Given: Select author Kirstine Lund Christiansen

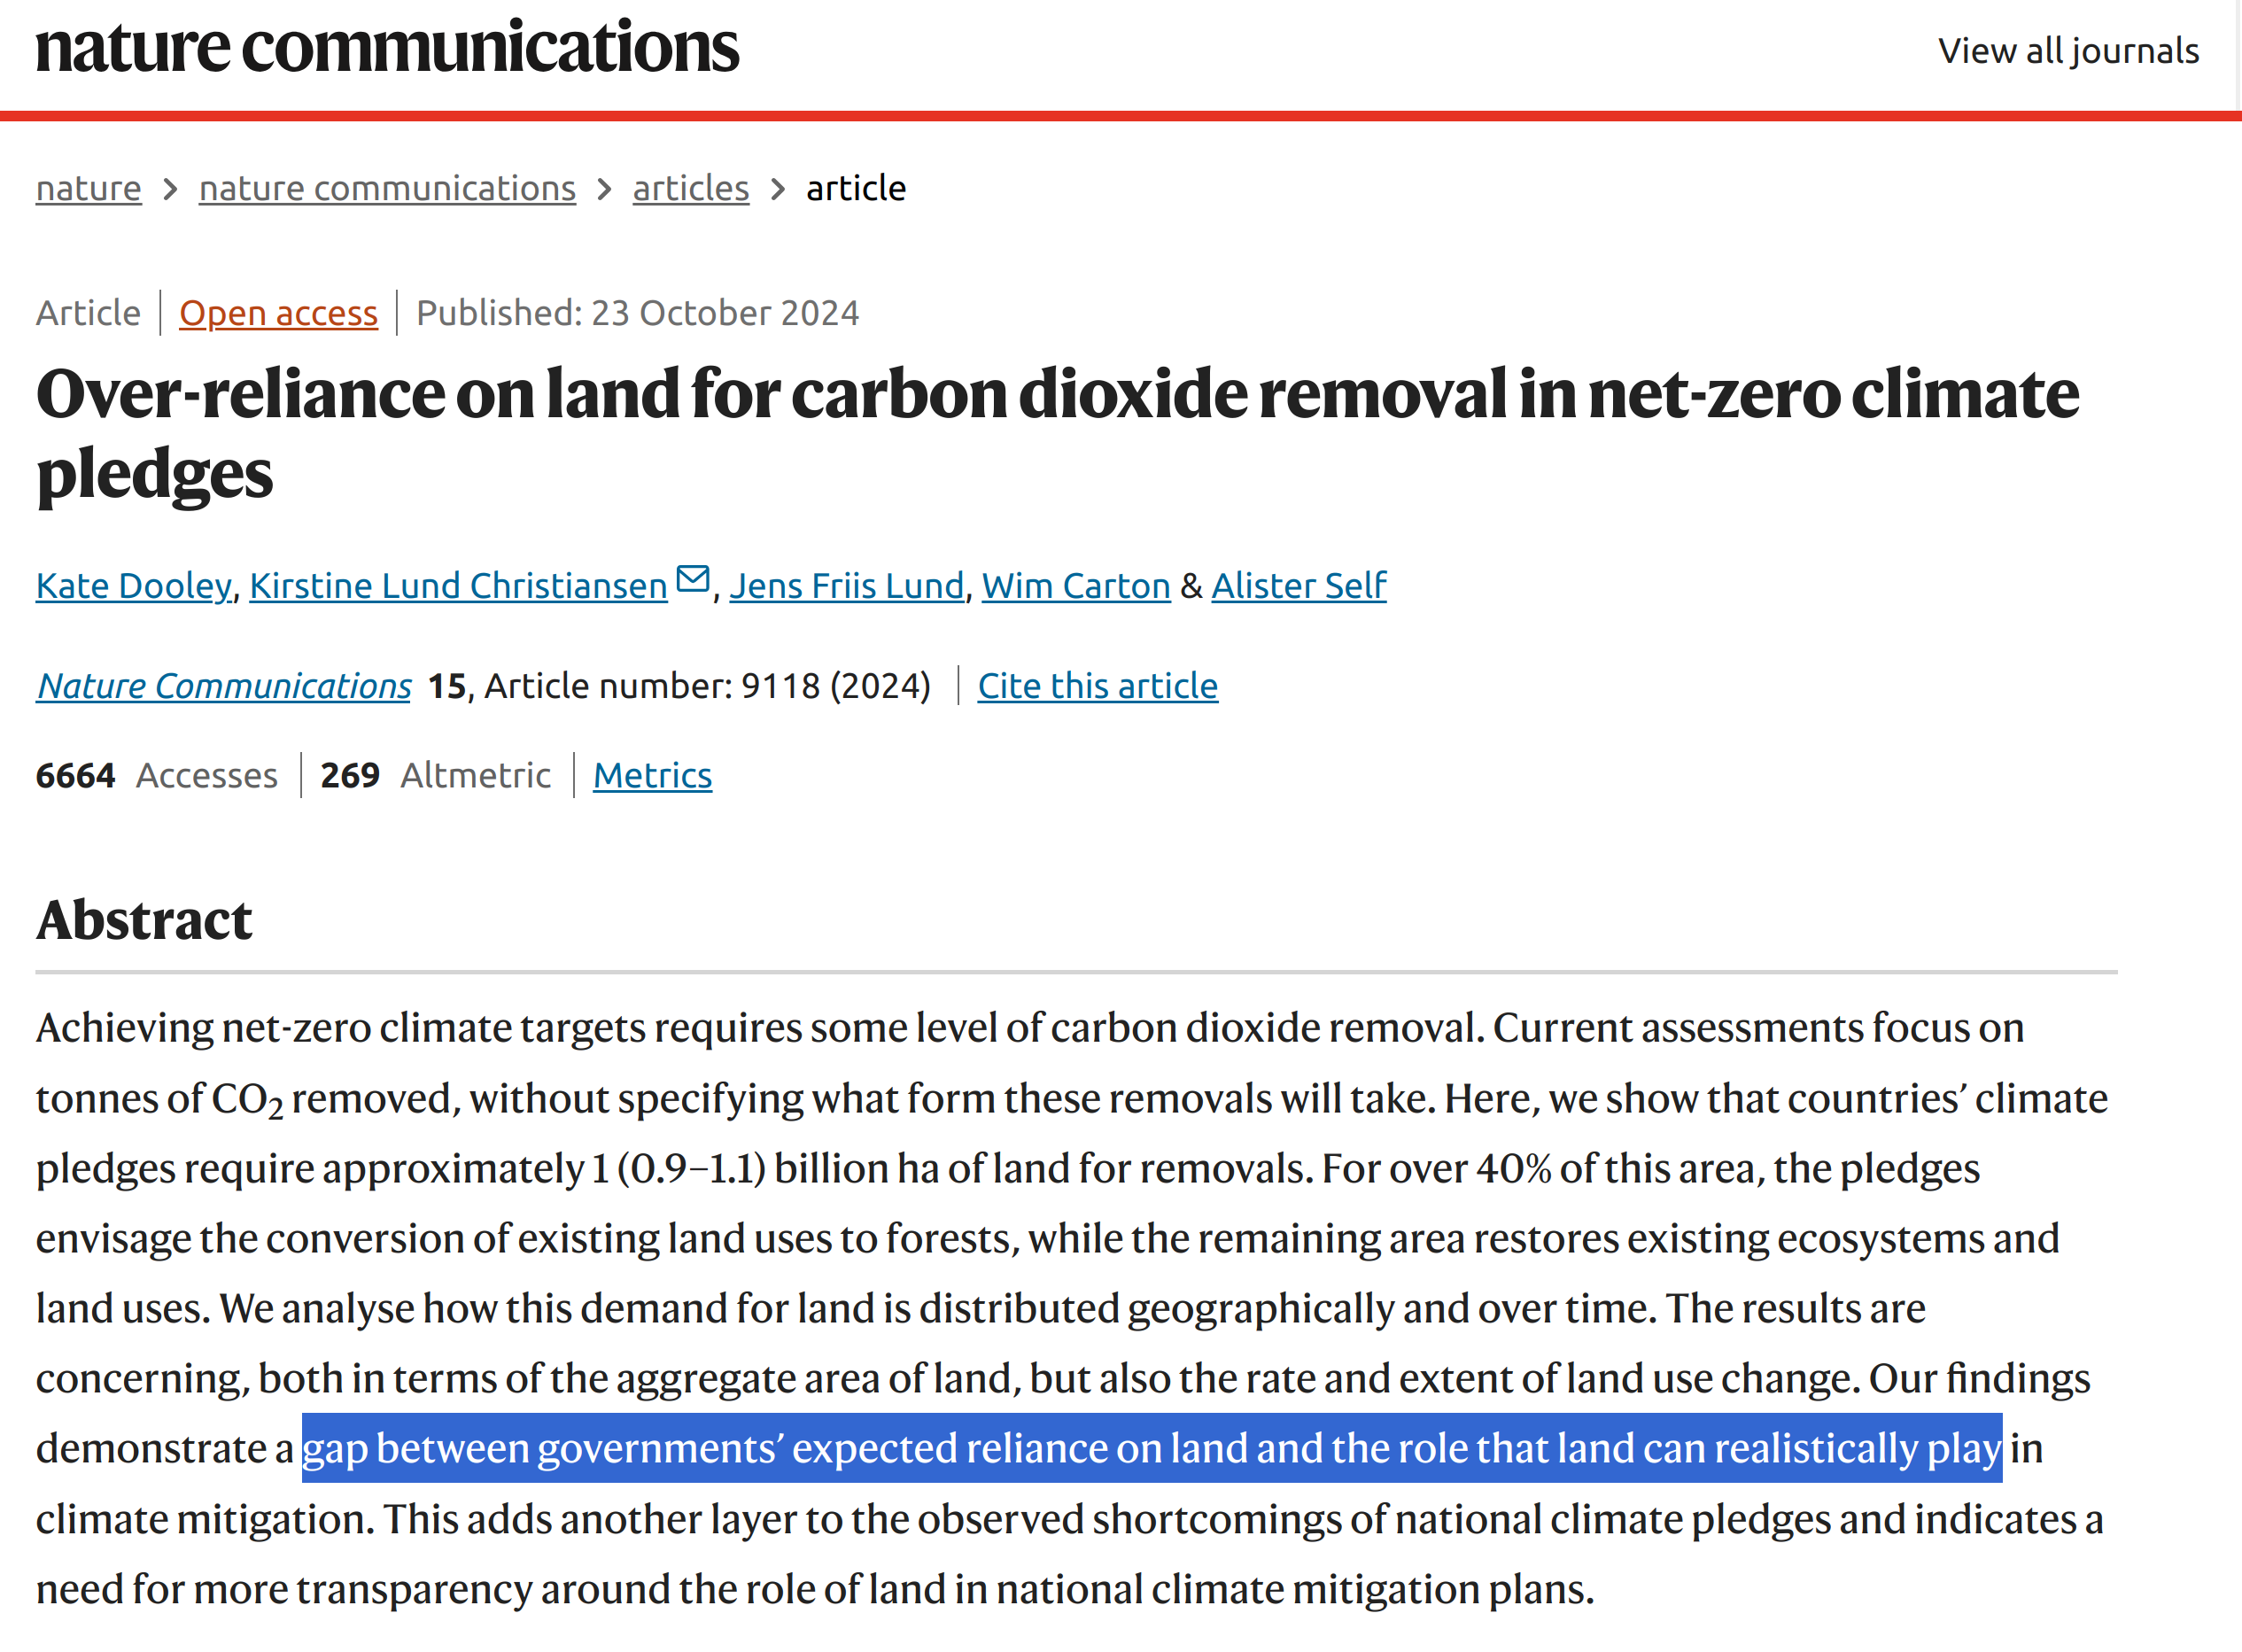Looking at the screenshot, I should click(458, 585).
